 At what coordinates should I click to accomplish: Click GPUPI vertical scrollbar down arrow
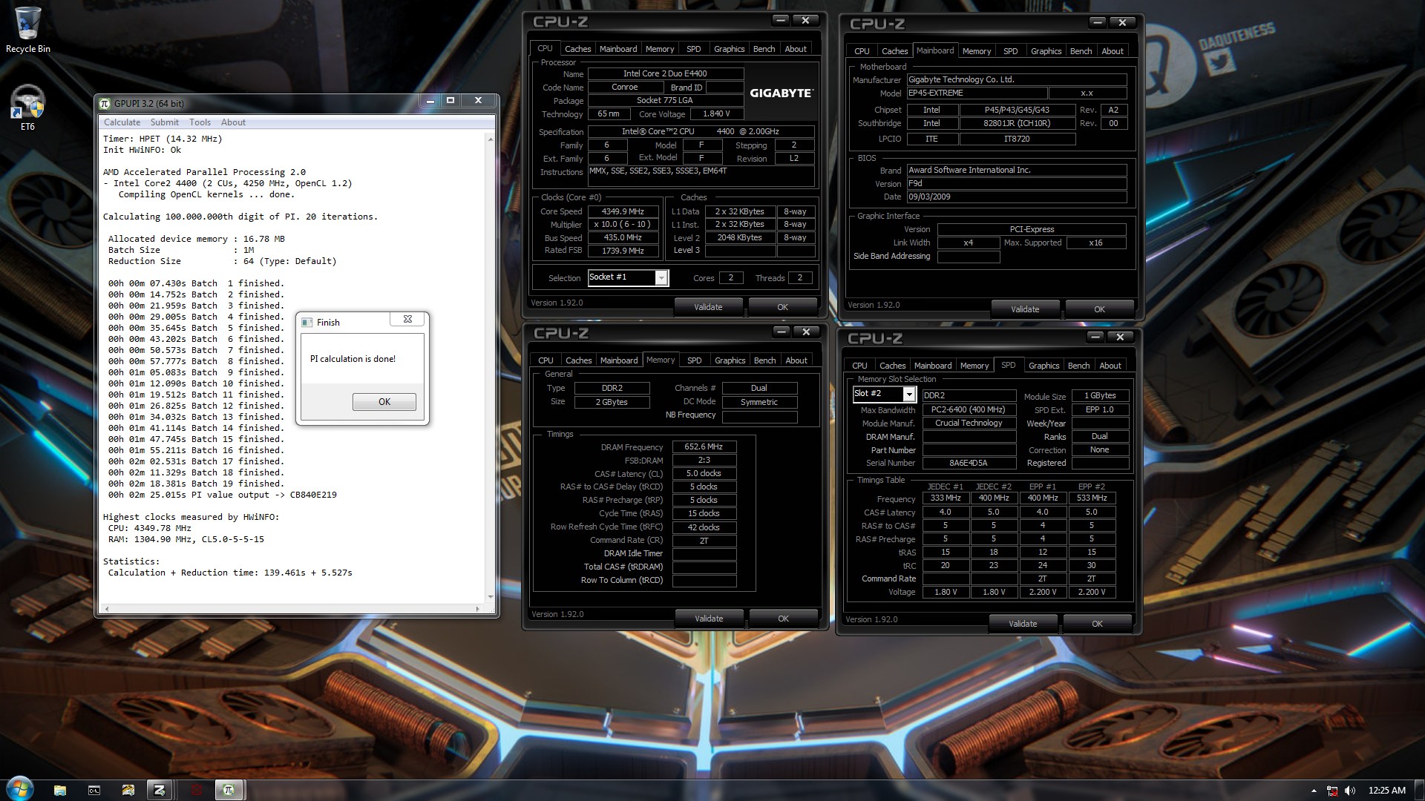[x=490, y=596]
